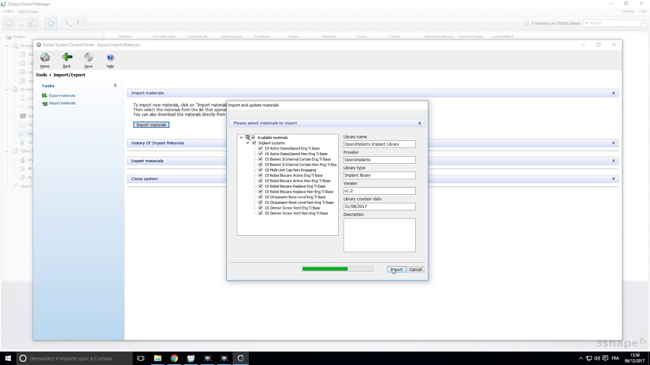Open Help with the question mark icon

click(110, 57)
